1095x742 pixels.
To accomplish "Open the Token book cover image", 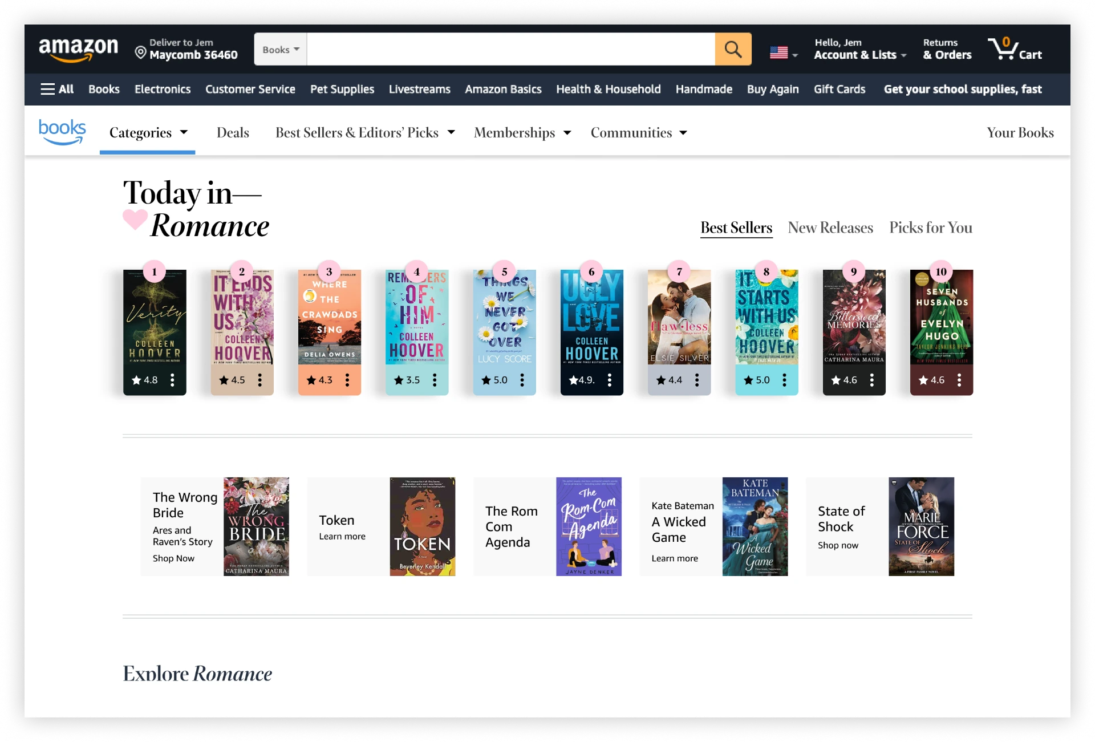I will pos(423,526).
